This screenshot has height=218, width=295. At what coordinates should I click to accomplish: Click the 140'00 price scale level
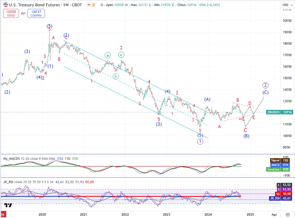pos(287,90)
